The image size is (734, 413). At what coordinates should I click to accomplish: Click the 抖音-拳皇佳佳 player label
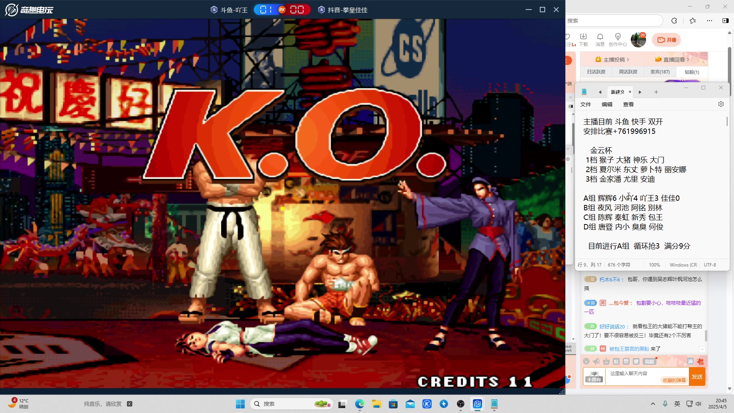point(343,10)
